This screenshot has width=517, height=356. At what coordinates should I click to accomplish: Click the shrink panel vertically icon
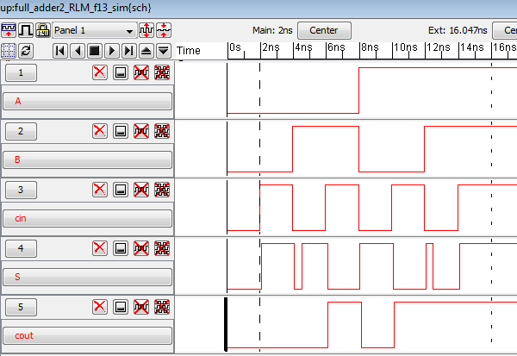point(164,30)
